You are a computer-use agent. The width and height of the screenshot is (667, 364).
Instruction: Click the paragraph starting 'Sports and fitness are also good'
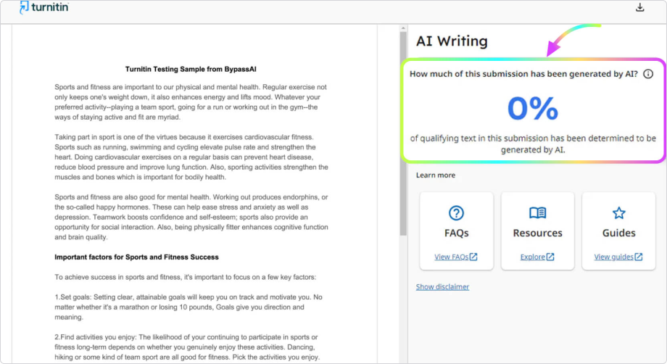[191, 217]
